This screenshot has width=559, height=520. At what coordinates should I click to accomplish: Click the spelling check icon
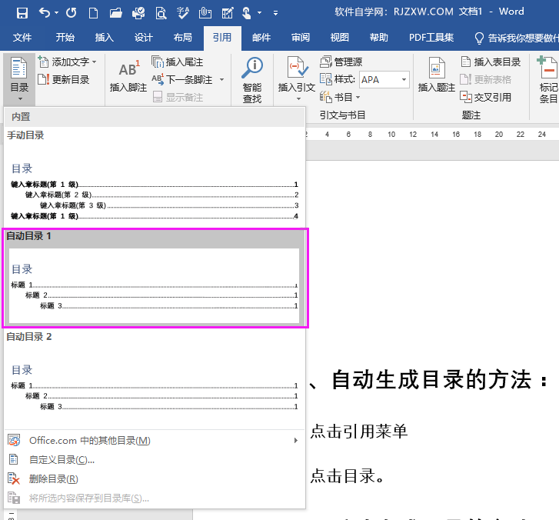(183, 13)
